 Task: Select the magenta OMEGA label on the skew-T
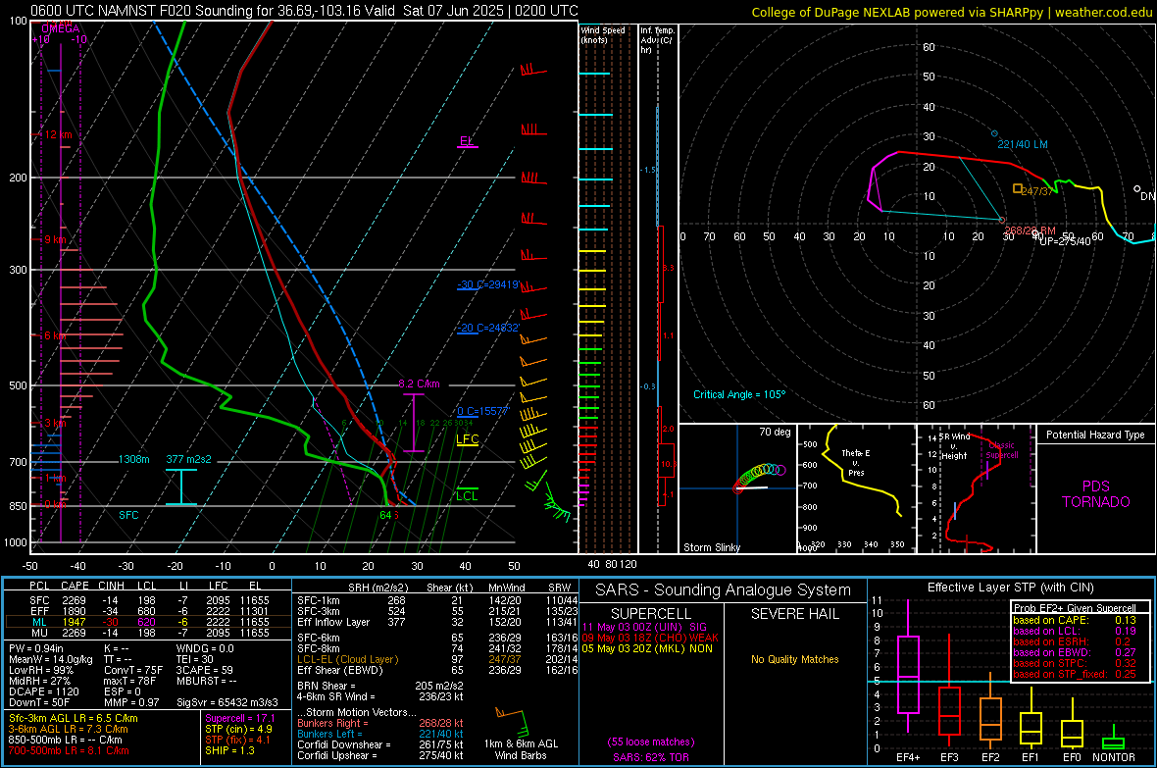(61, 28)
